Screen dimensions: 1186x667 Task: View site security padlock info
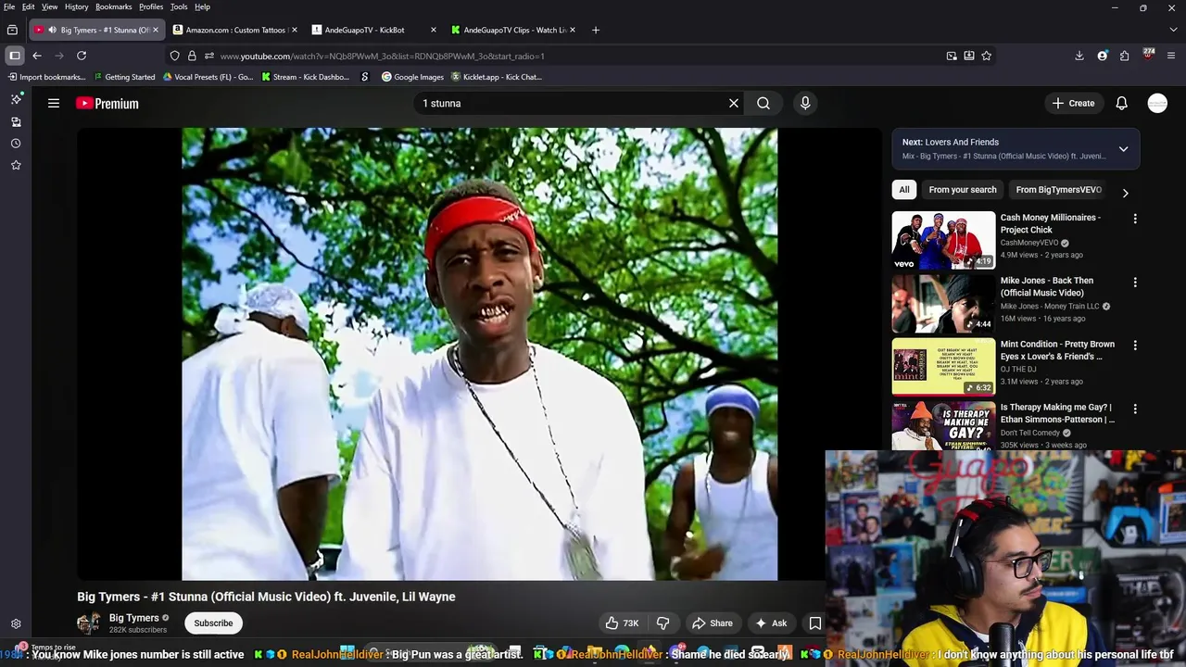point(192,56)
